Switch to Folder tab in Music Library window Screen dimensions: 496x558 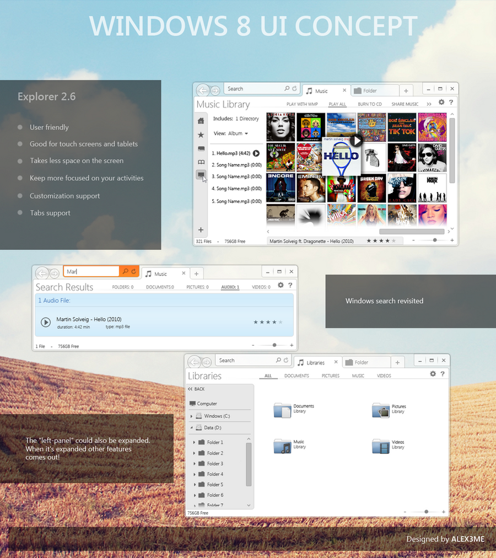tap(375, 91)
